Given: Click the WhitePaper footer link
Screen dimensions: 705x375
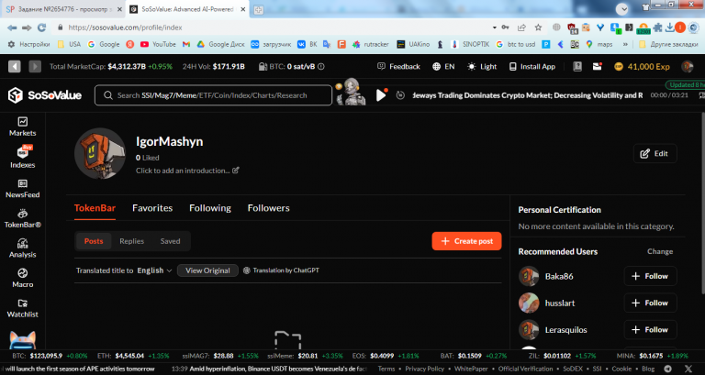Looking at the screenshot, I should point(471,369).
